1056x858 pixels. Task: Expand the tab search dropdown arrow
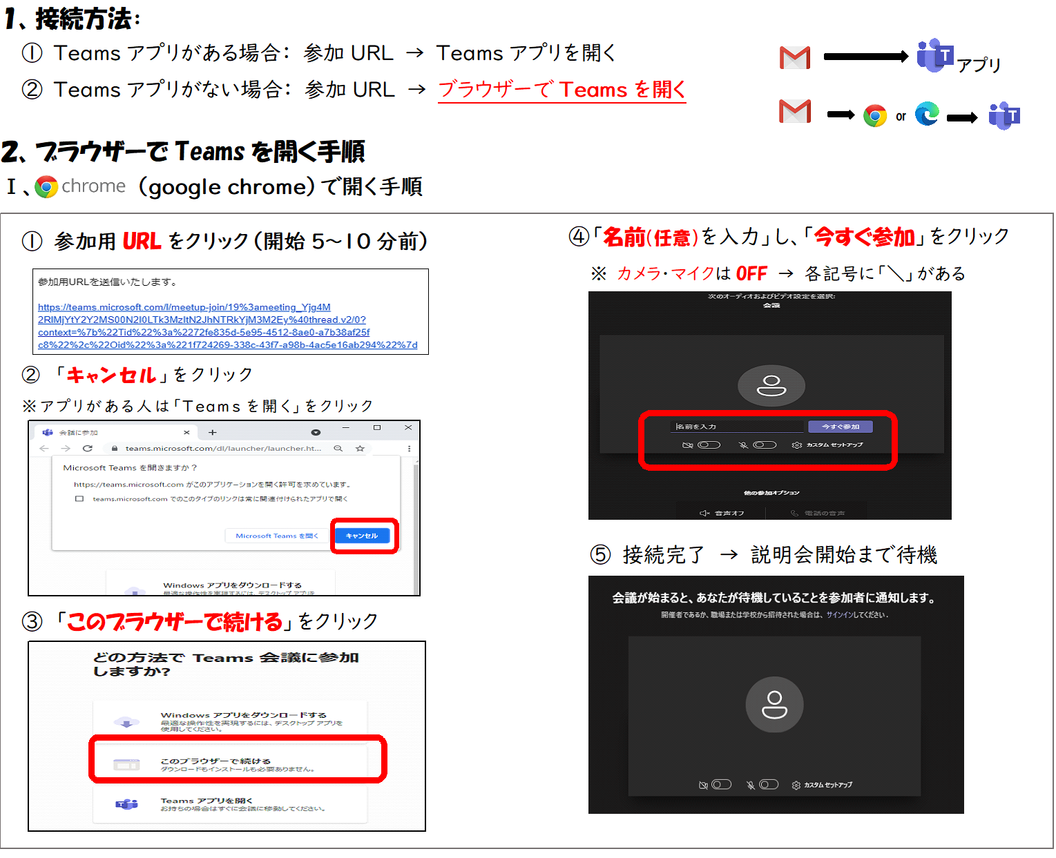[x=316, y=432]
